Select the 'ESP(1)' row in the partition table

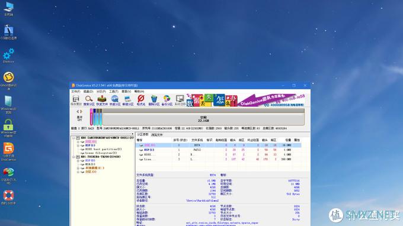219,150
